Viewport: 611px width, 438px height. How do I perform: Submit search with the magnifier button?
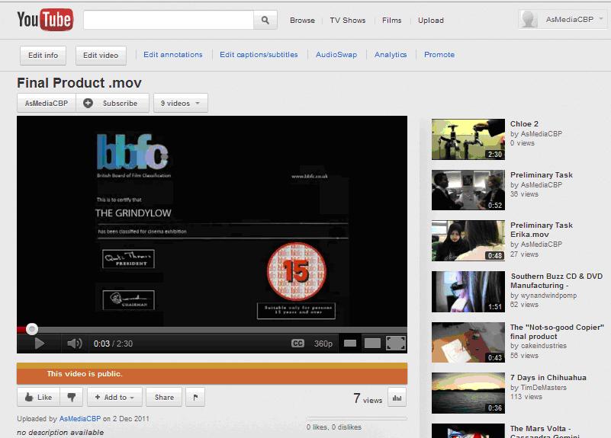pyautogui.click(x=265, y=20)
